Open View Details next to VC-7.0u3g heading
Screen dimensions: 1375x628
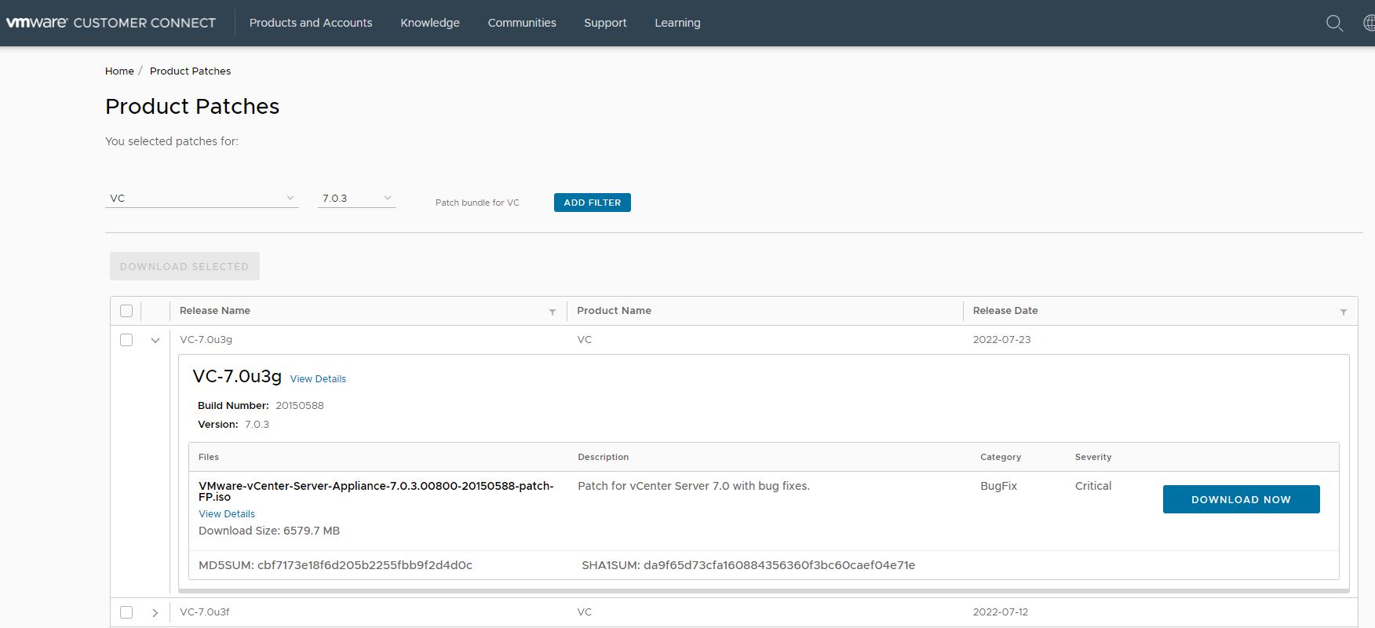point(318,378)
